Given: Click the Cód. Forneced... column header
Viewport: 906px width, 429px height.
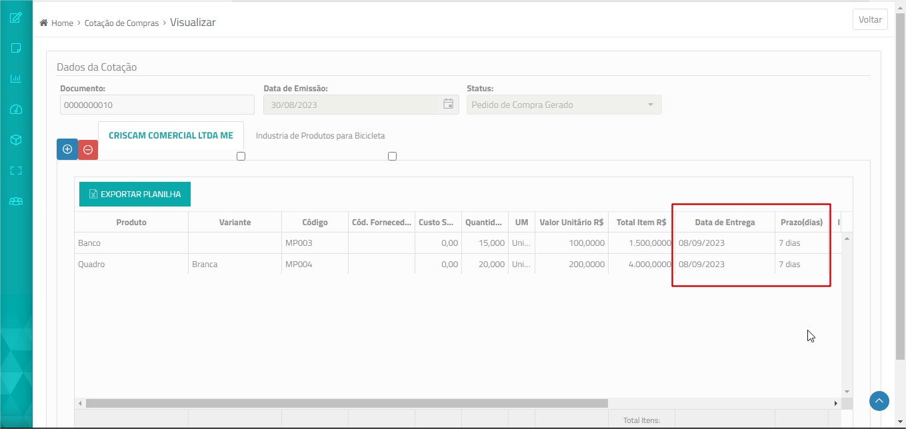Looking at the screenshot, I should [x=382, y=222].
